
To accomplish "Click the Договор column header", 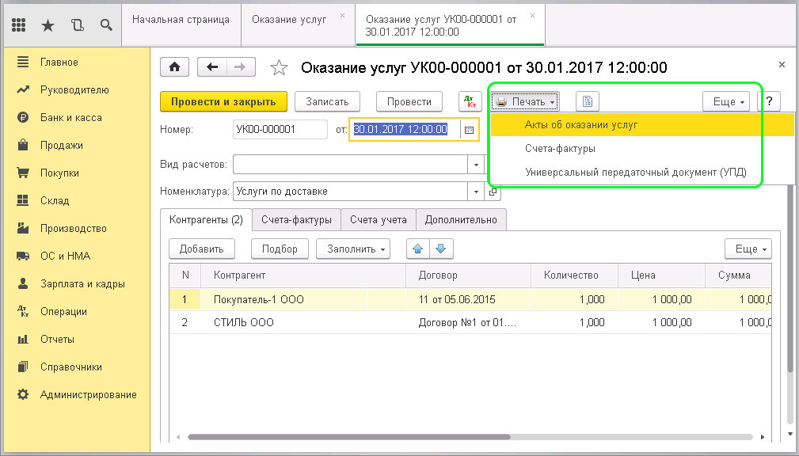I will (x=468, y=275).
